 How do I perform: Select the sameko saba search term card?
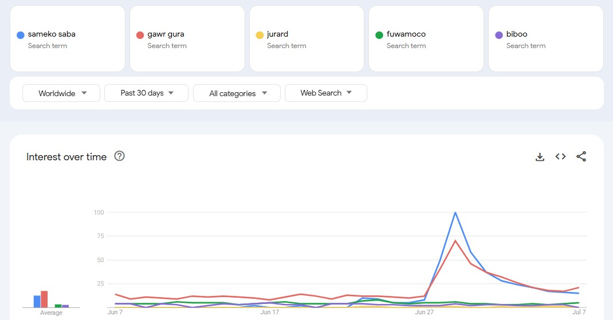(68, 39)
